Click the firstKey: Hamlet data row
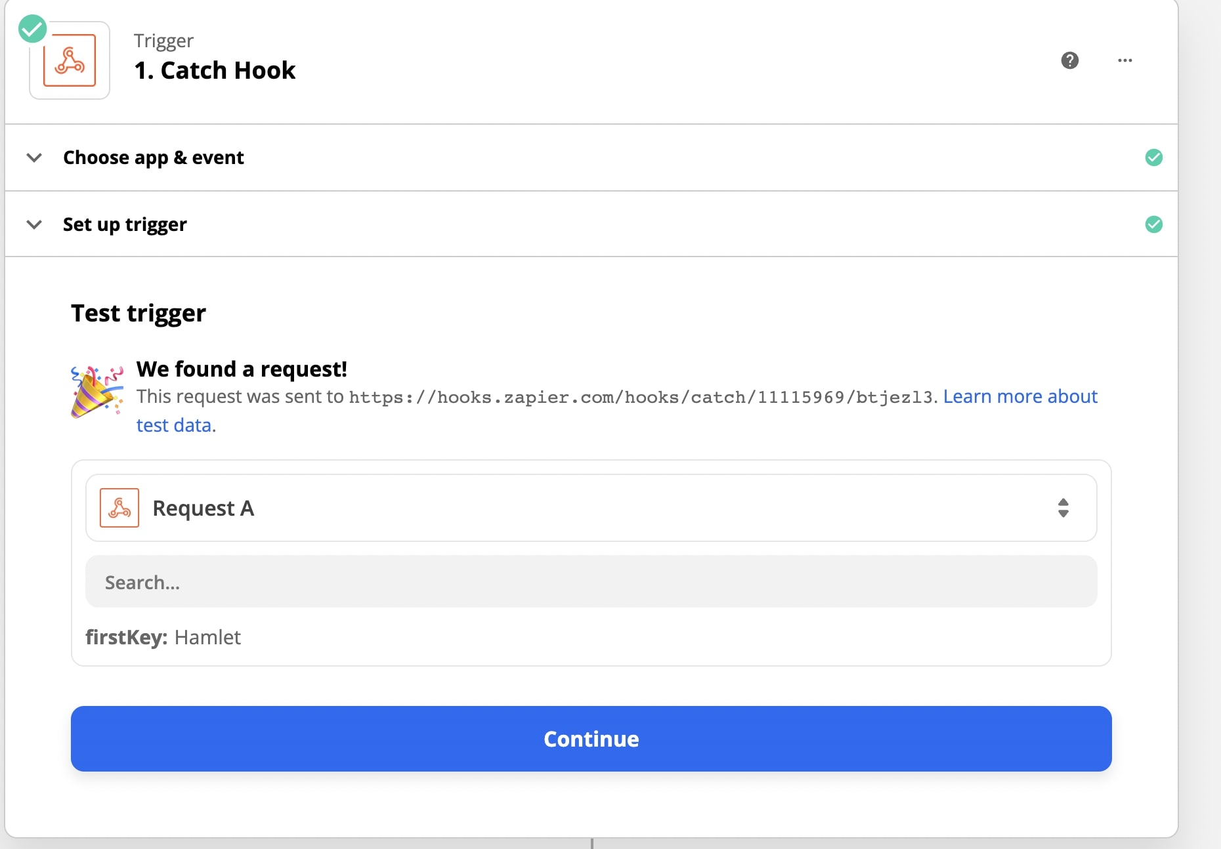Image resolution: width=1221 pixels, height=849 pixels. (x=163, y=637)
